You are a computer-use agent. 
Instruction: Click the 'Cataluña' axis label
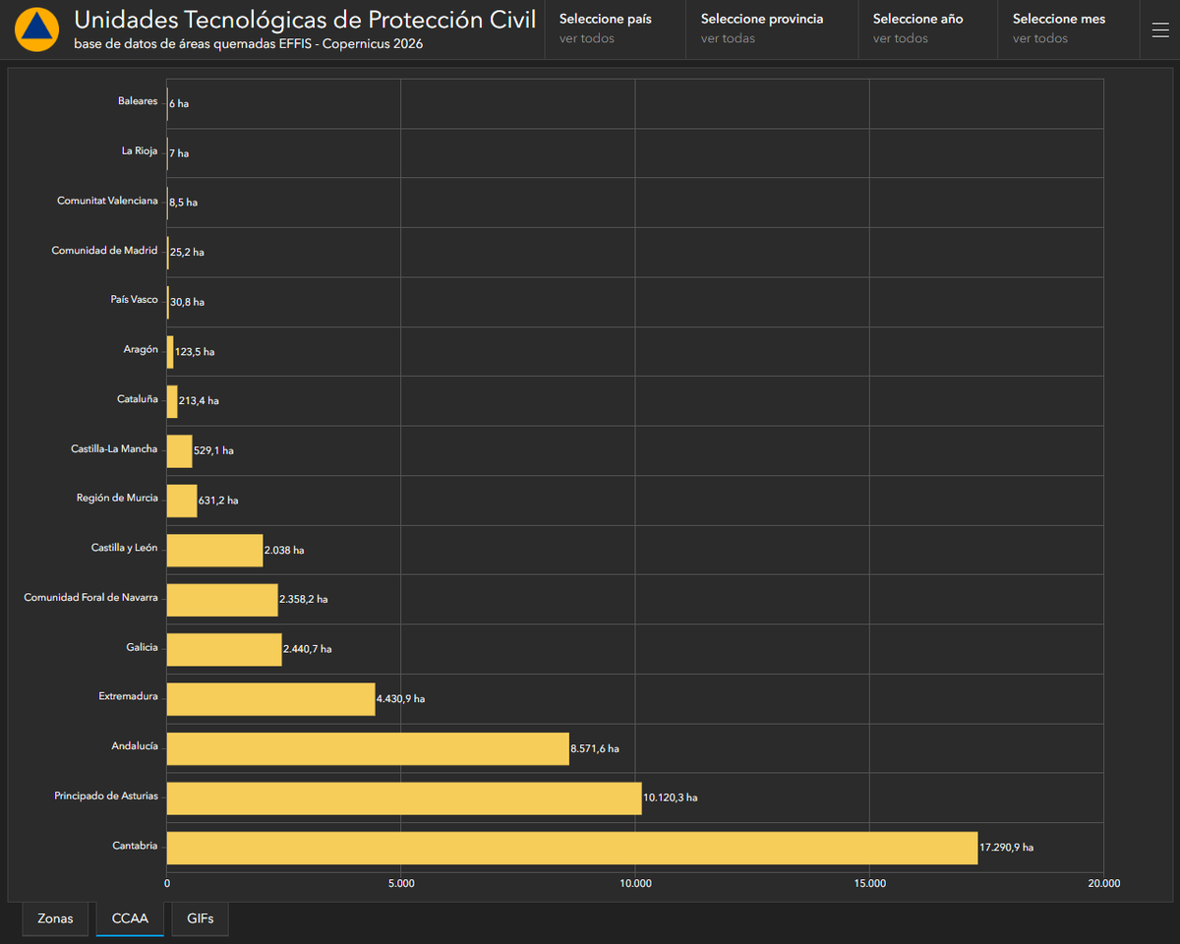tap(138, 399)
